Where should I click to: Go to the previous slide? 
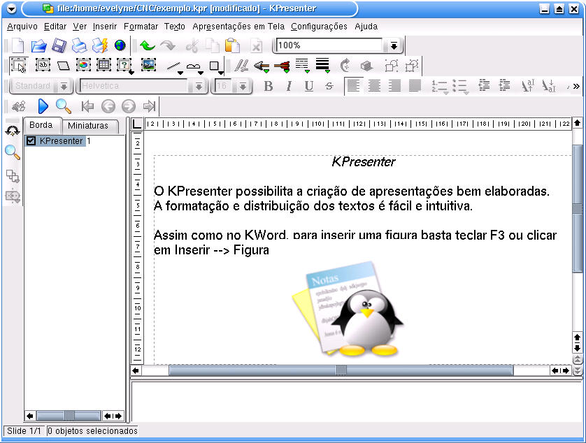[x=108, y=106]
